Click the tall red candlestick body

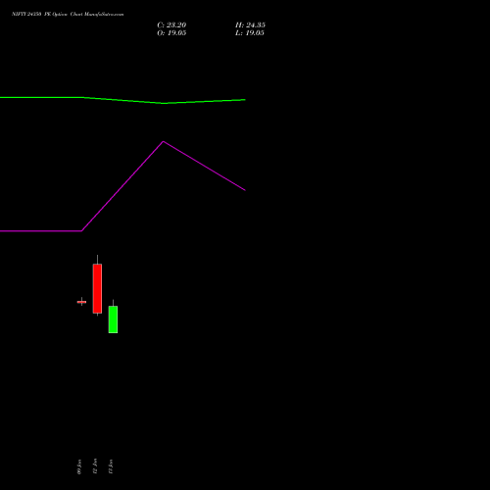click(x=97, y=288)
